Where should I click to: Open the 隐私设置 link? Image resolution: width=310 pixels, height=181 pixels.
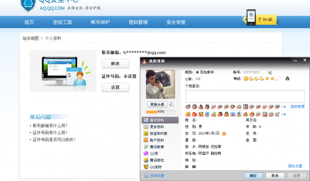295,166
